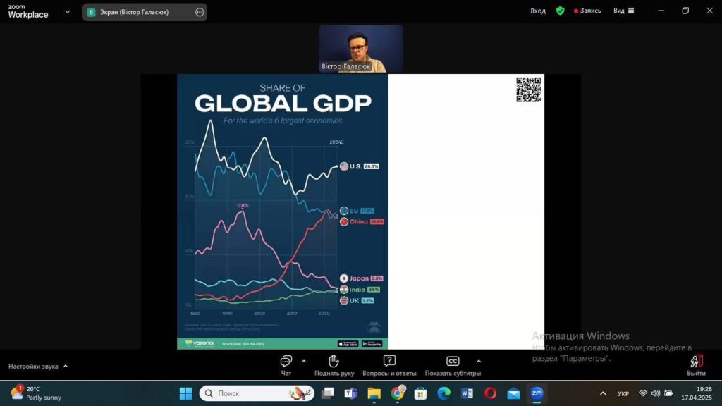This screenshot has width=722, height=406.
Task: Expand subtitle options arrow beside CC
Action: [479, 361]
